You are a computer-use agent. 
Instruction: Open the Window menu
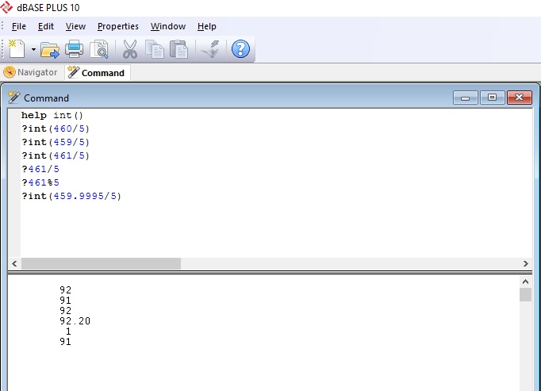(167, 26)
